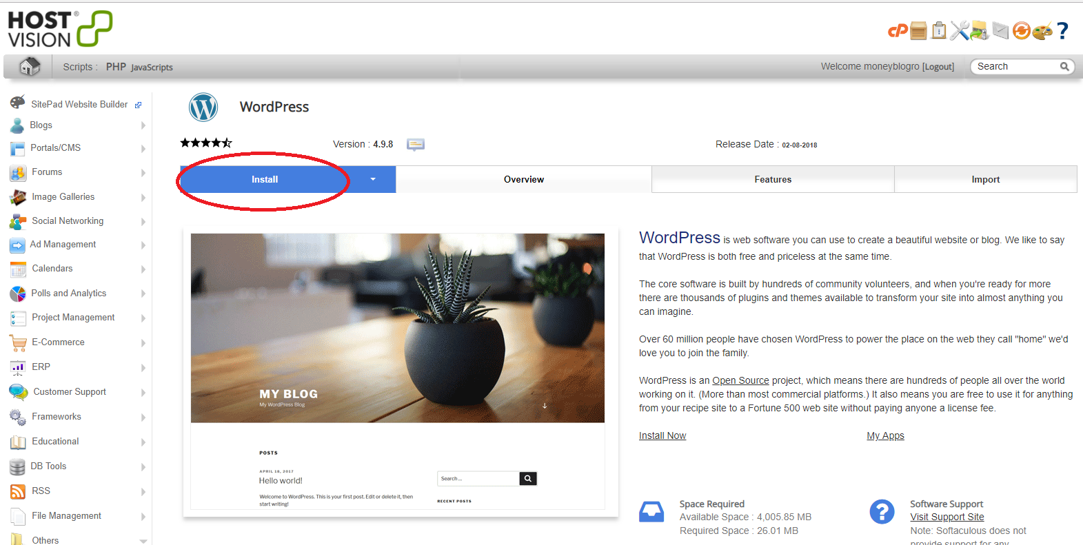Open the reviews comment icon beside version
This screenshot has width=1083, height=545.
416,144
